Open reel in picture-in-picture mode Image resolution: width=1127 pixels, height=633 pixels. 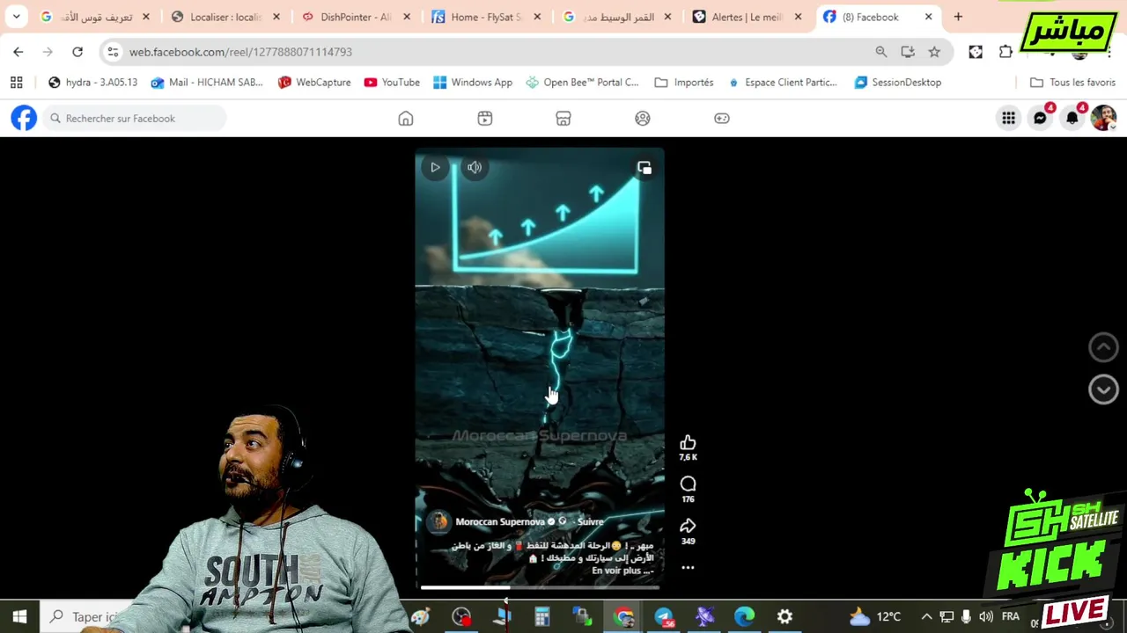tap(645, 168)
